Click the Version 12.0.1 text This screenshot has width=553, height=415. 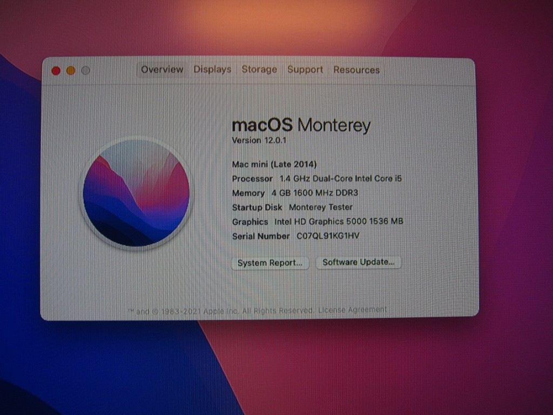click(x=259, y=140)
